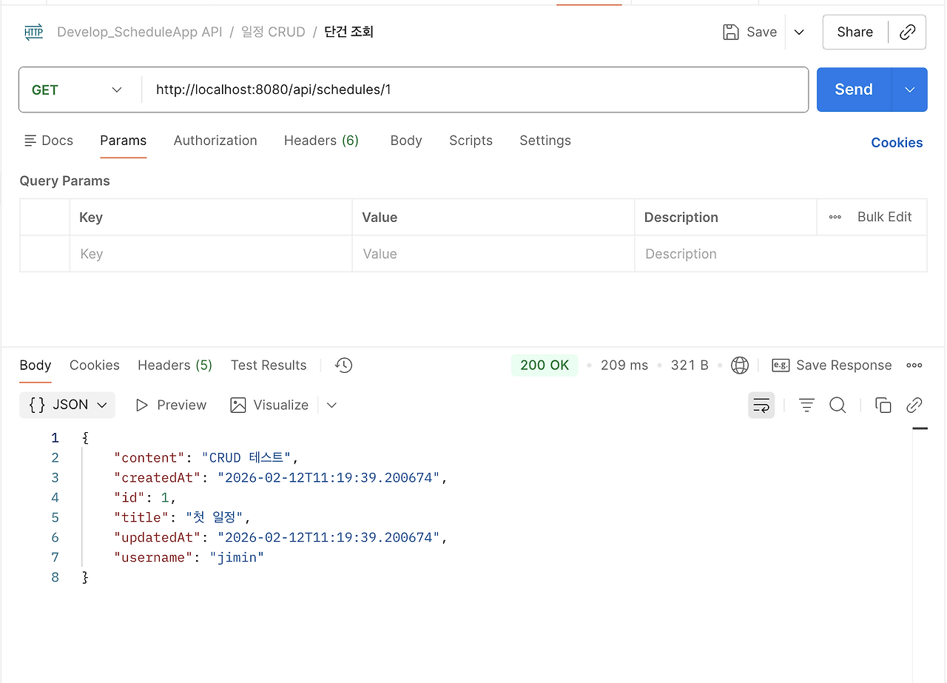This screenshot has height=683, width=947.
Task: Toggle the word wrap icon
Action: 761,405
